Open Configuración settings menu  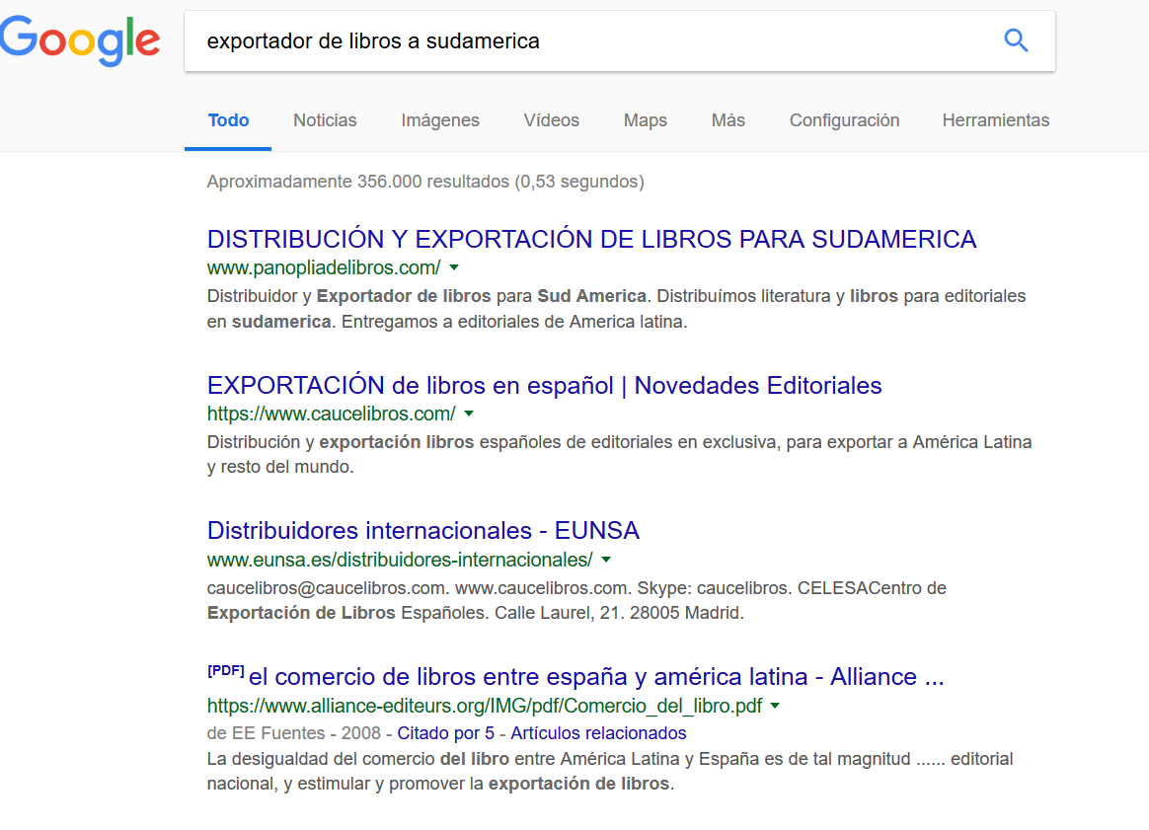(844, 120)
